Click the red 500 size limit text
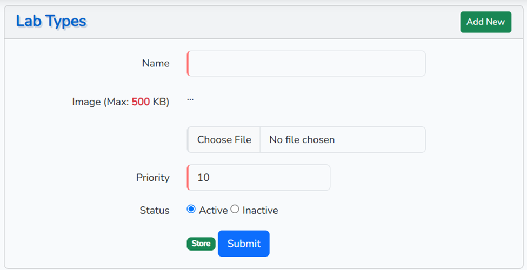Screen dimensions: 527x270 [141, 102]
